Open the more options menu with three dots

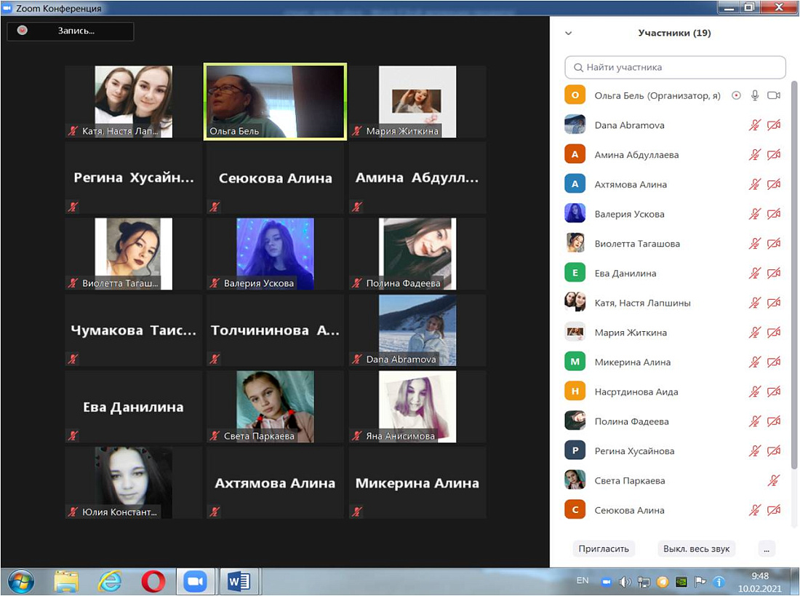click(x=766, y=549)
